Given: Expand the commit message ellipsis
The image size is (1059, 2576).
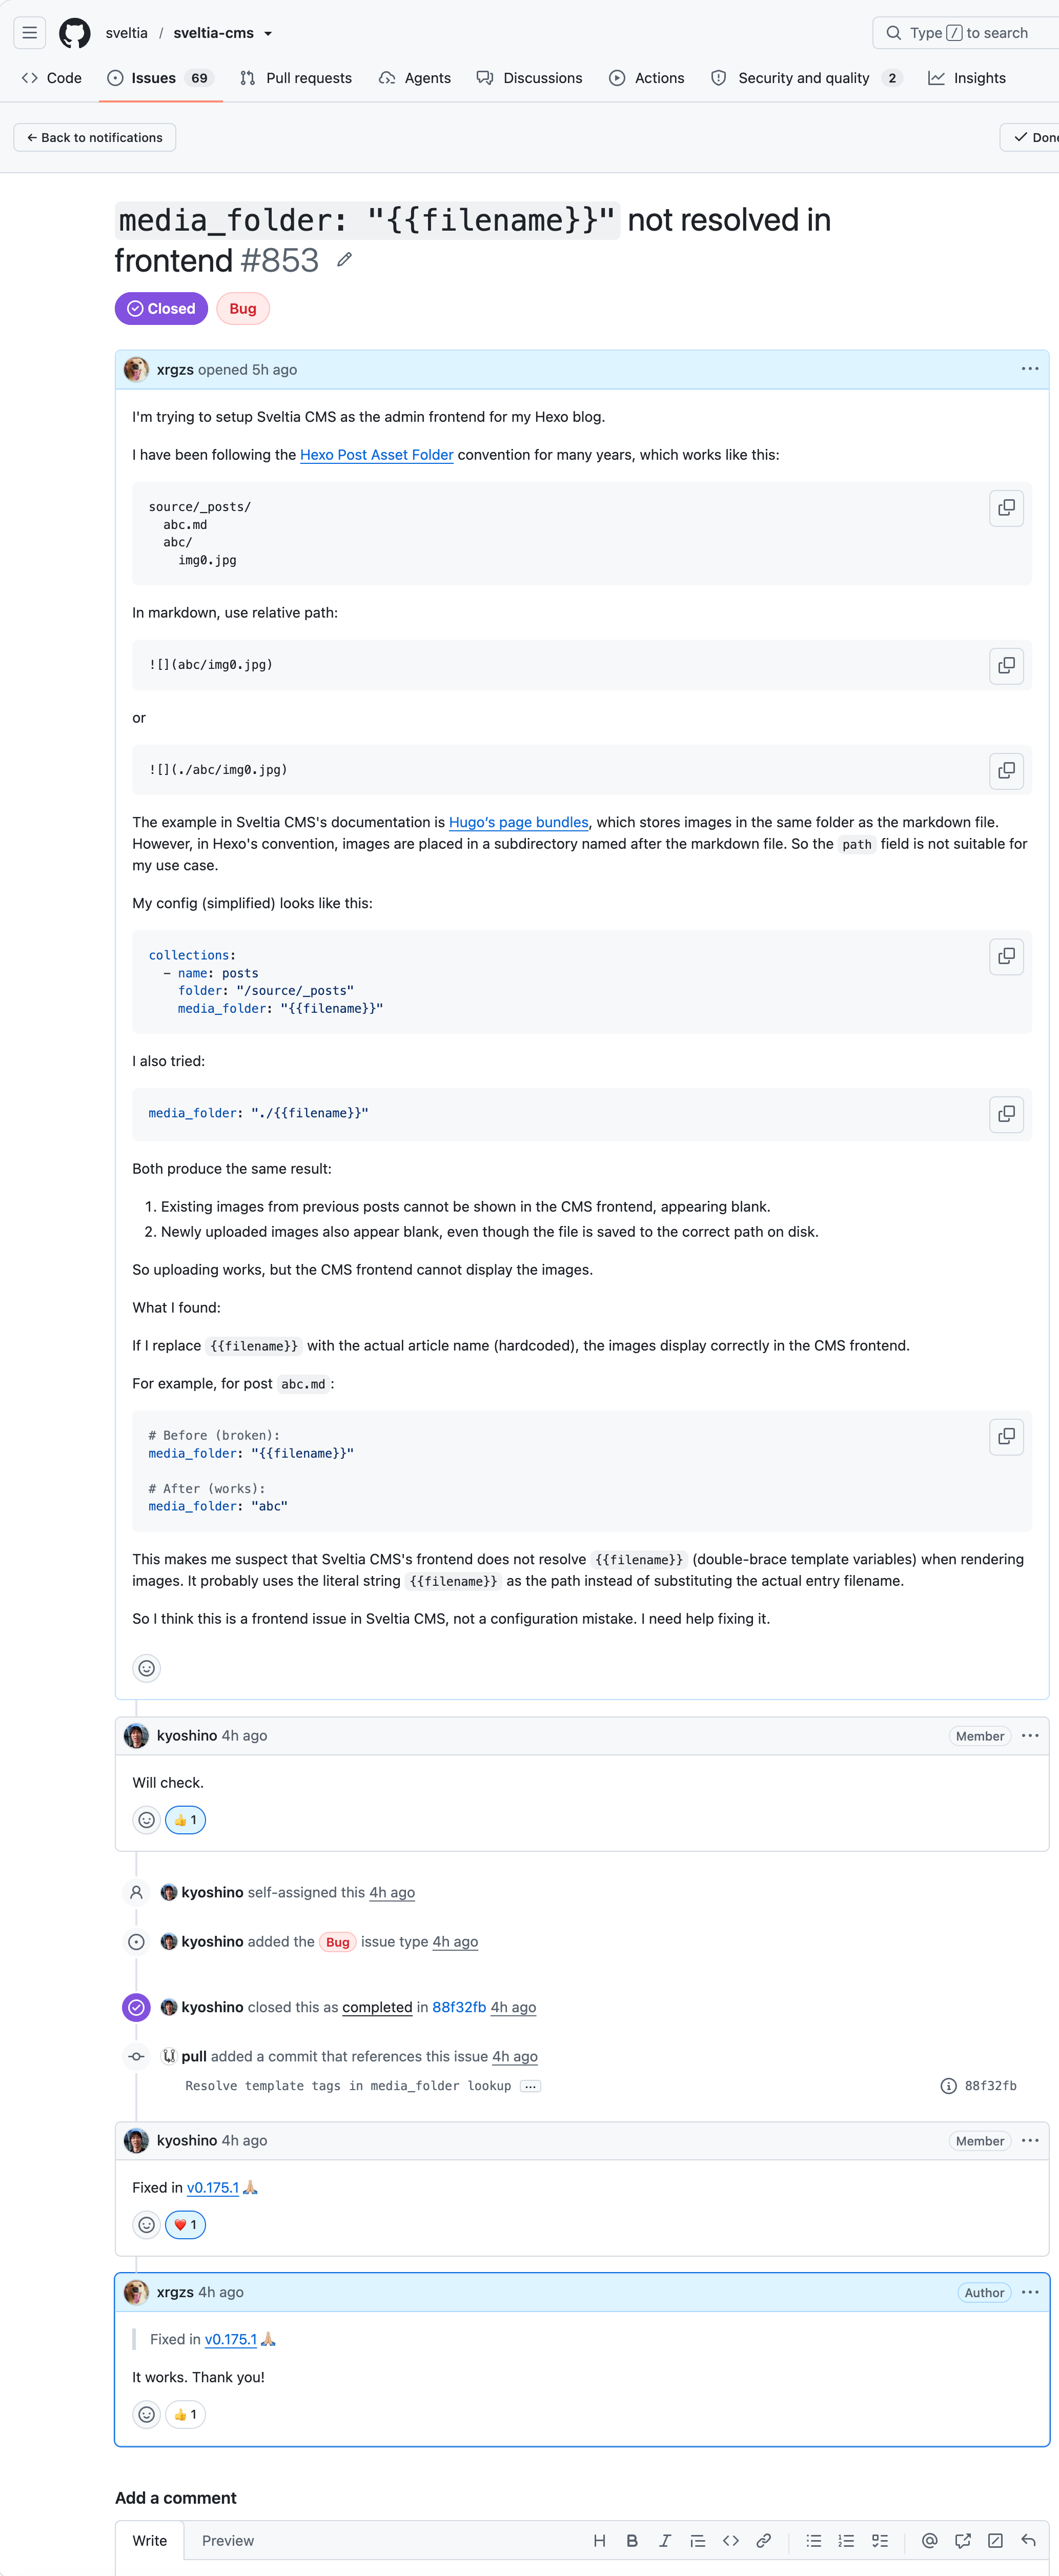Looking at the screenshot, I should click(531, 2086).
